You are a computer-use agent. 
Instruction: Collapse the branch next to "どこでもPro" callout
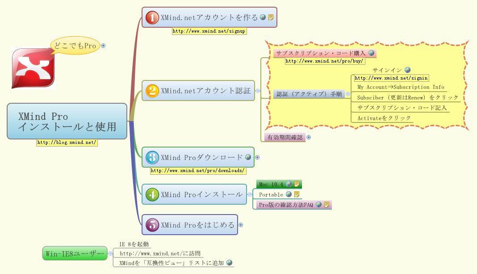(103, 45)
